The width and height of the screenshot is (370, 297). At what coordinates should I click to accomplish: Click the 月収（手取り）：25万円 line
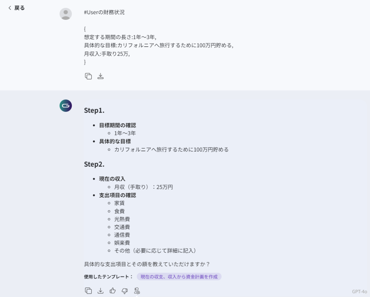143,187
